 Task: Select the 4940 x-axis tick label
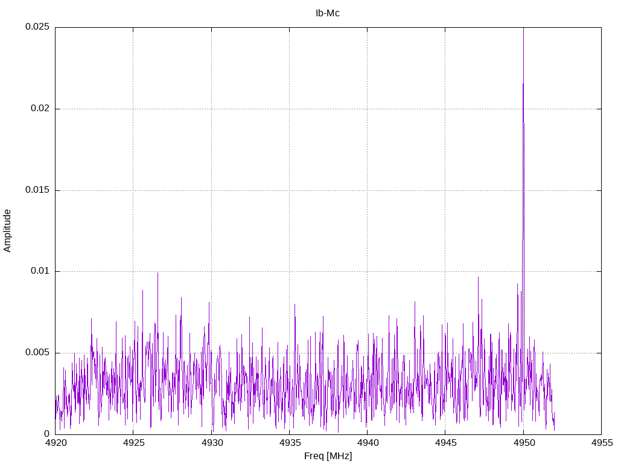point(367,443)
